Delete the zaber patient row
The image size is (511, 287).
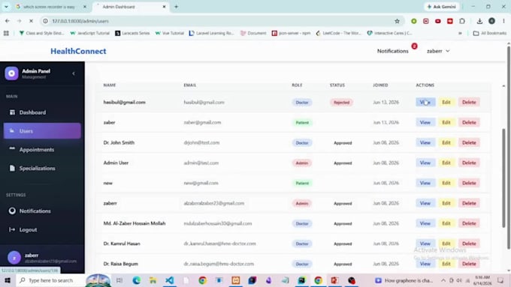469,123
